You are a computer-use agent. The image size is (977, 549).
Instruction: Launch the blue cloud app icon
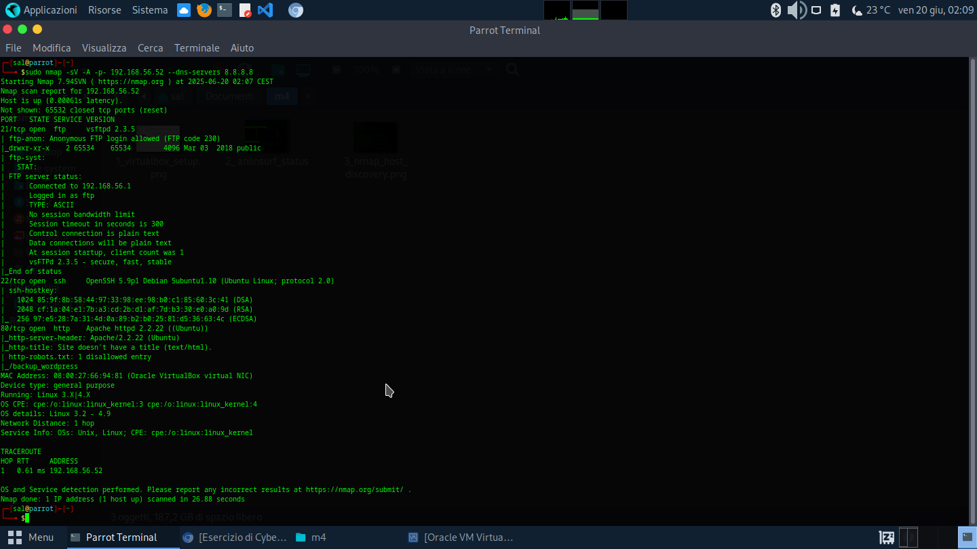183,10
